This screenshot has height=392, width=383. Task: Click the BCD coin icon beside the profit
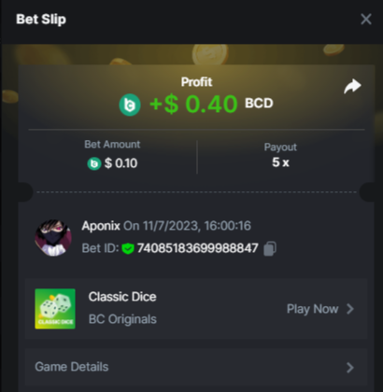(x=130, y=105)
